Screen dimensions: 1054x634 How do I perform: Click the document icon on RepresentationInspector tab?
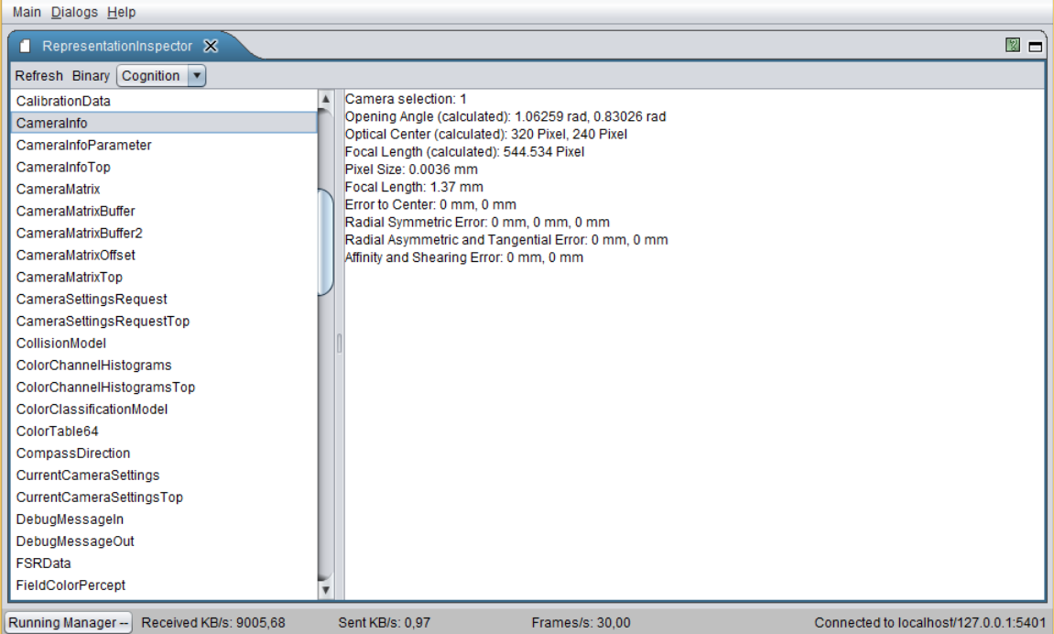(x=26, y=46)
